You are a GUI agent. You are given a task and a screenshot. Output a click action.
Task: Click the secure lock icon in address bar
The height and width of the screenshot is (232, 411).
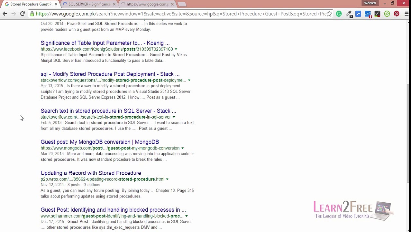32,14
